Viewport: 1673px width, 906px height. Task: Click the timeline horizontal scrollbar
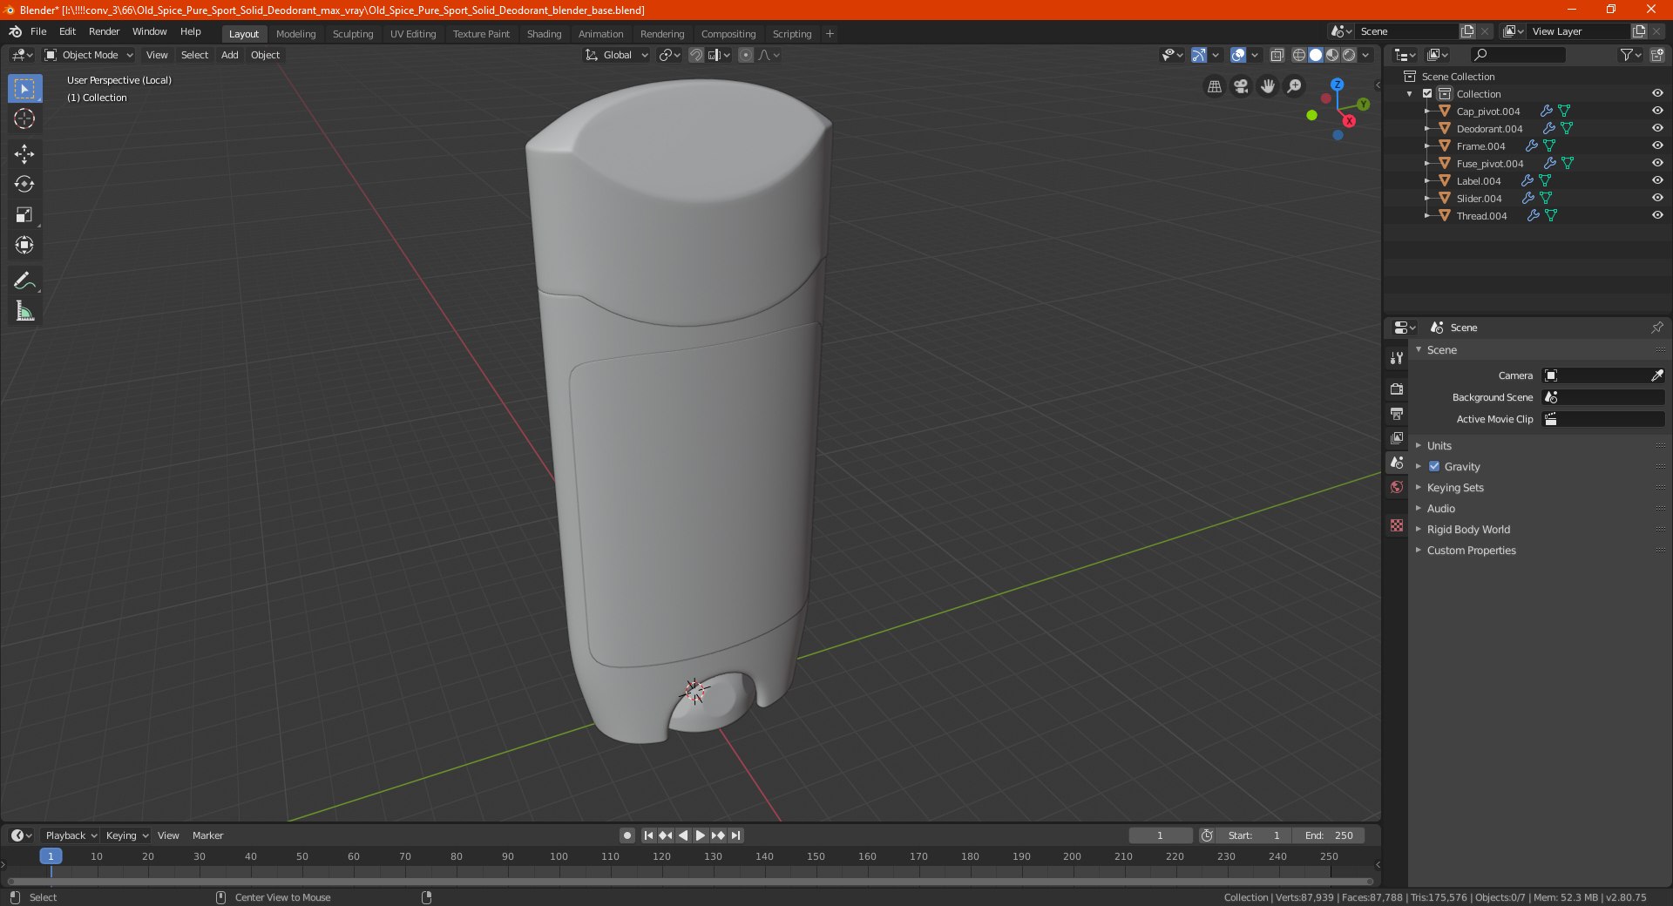click(x=690, y=881)
